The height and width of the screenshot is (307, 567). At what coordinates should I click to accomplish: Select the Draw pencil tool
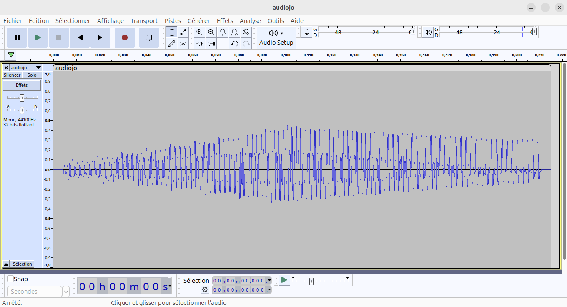tap(171, 43)
